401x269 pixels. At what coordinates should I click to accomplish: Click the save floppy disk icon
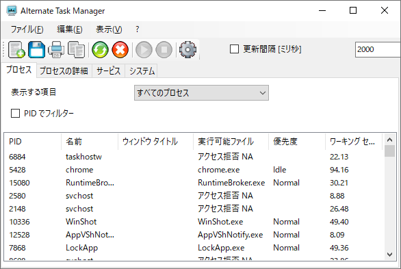36,49
